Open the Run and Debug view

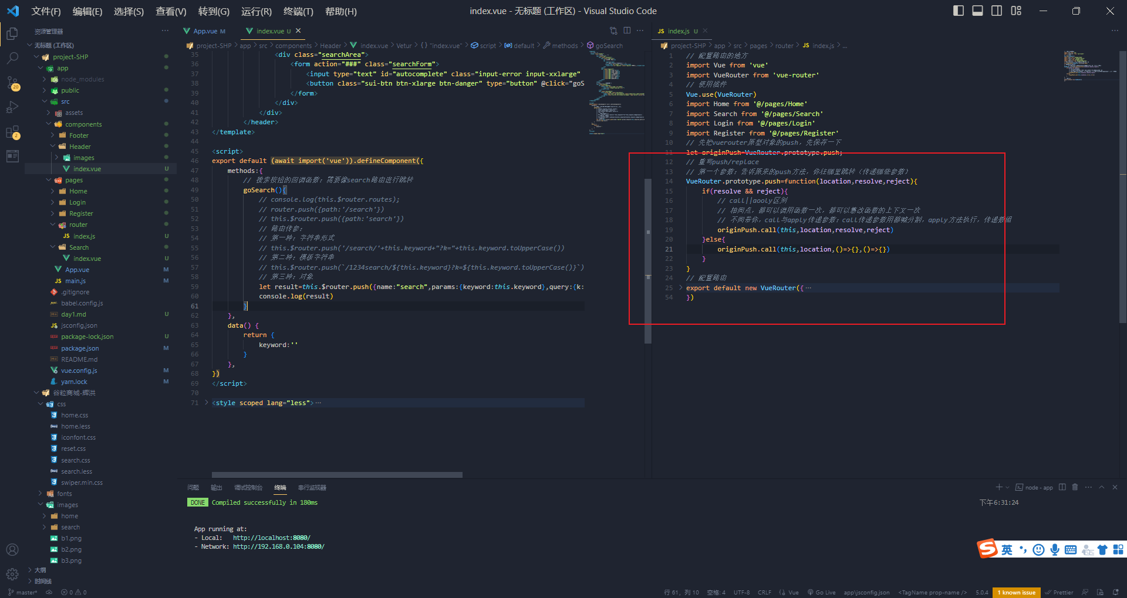[12, 107]
